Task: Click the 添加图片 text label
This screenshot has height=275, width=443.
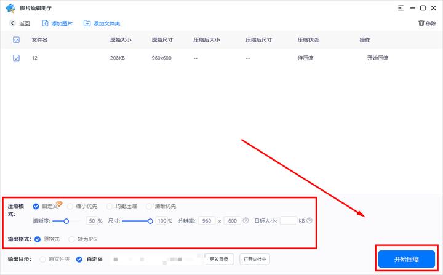Action: (x=62, y=23)
